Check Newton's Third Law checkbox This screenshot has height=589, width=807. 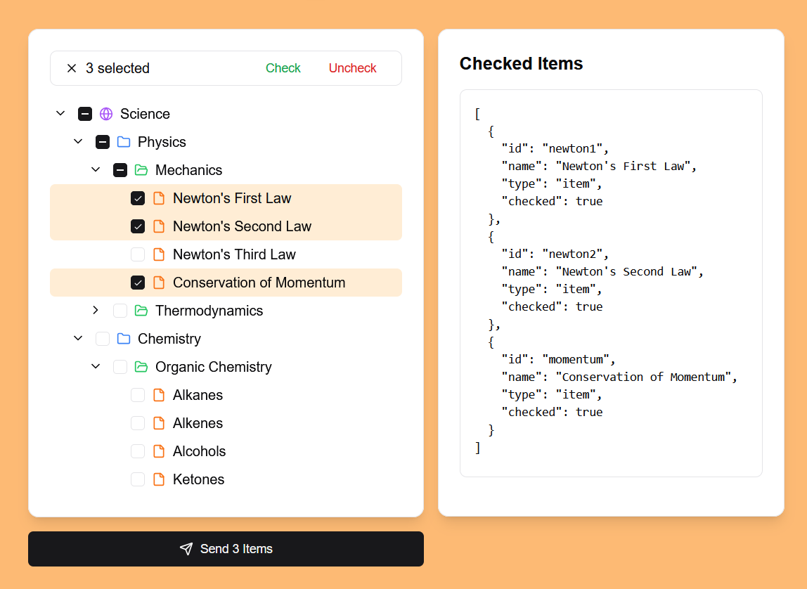tap(137, 254)
